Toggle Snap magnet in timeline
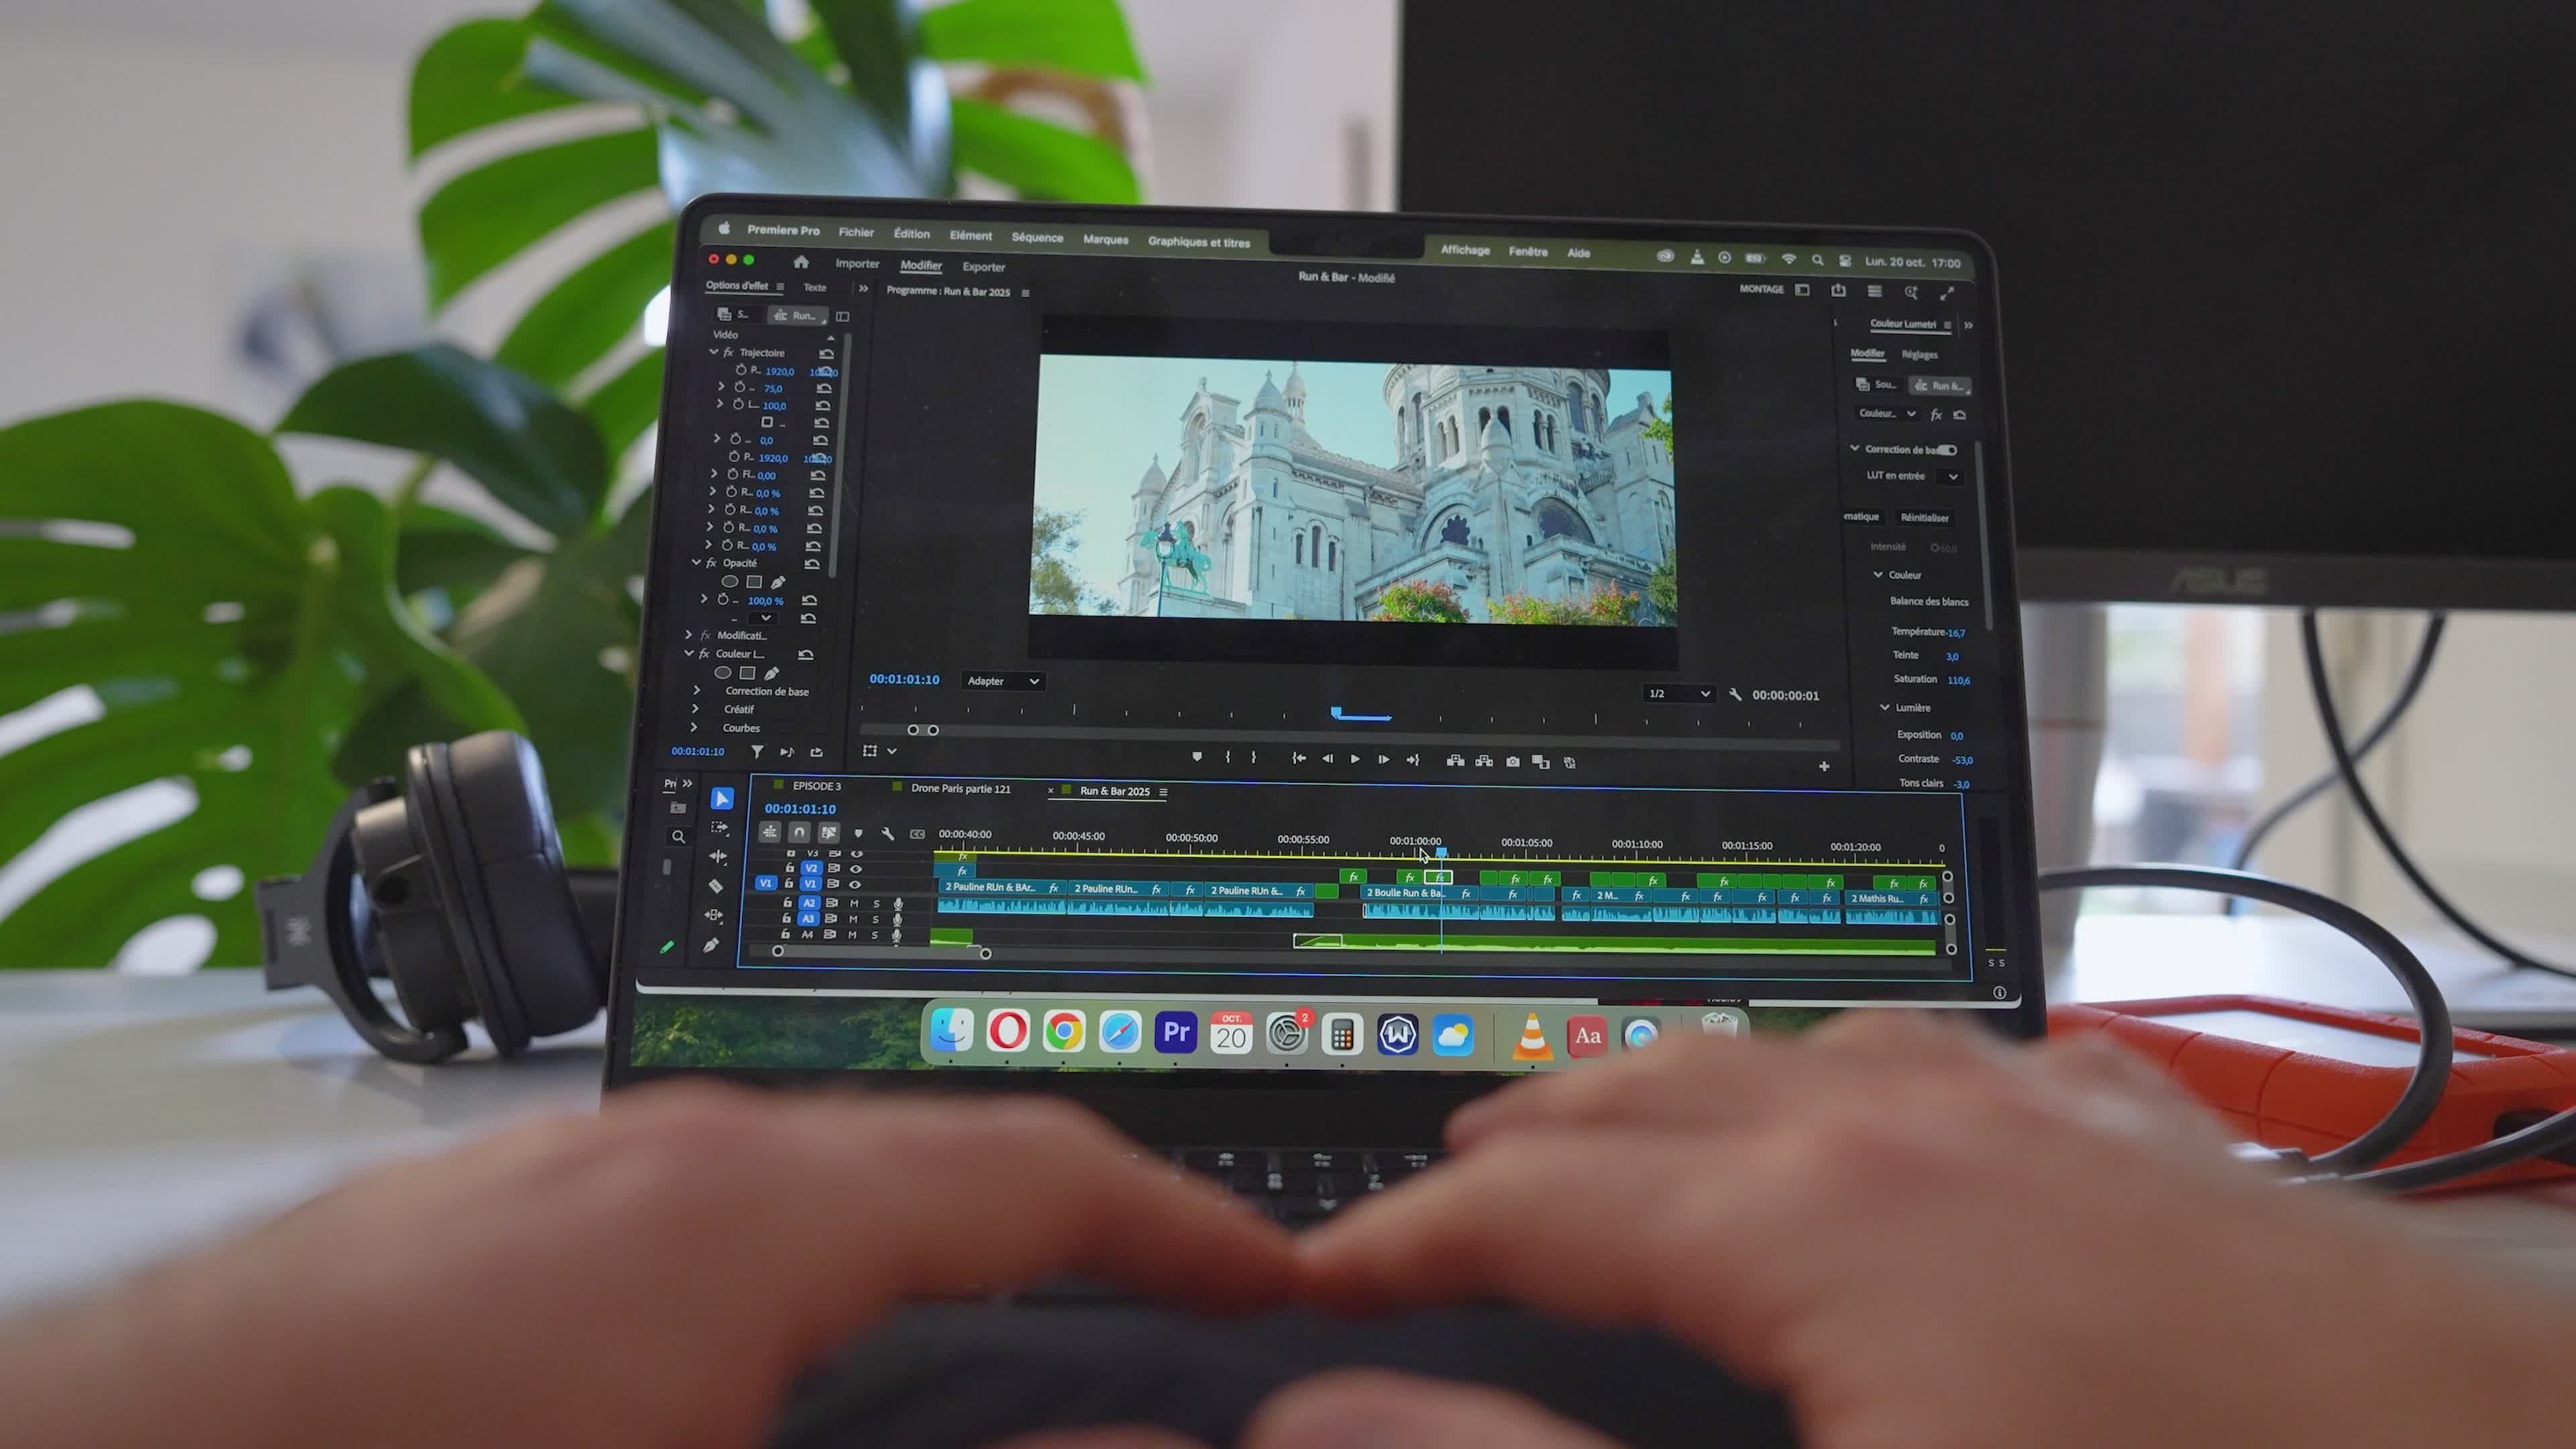This screenshot has width=2576, height=1449. pyautogui.click(x=798, y=832)
